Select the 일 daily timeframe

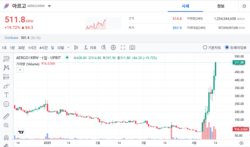(x=53, y=48)
